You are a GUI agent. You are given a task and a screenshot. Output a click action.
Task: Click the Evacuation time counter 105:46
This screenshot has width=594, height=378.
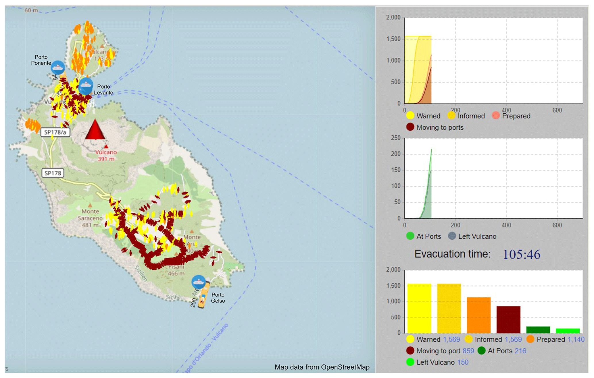[x=521, y=254]
